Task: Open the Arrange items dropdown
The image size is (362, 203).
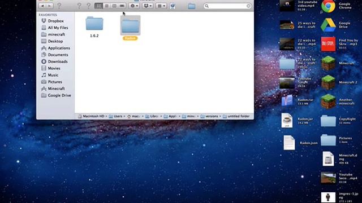Action: (x=161, y=6)
